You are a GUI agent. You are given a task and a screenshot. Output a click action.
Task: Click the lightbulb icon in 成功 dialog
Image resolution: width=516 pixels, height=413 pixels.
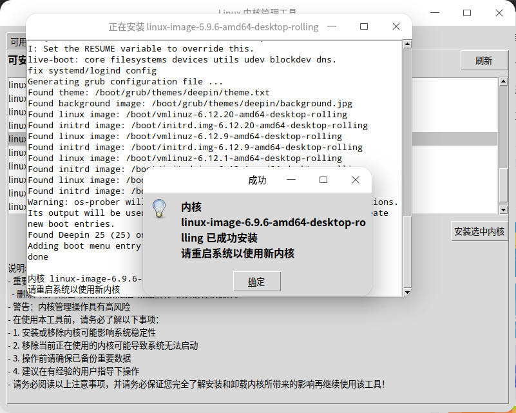coord(159,208)
